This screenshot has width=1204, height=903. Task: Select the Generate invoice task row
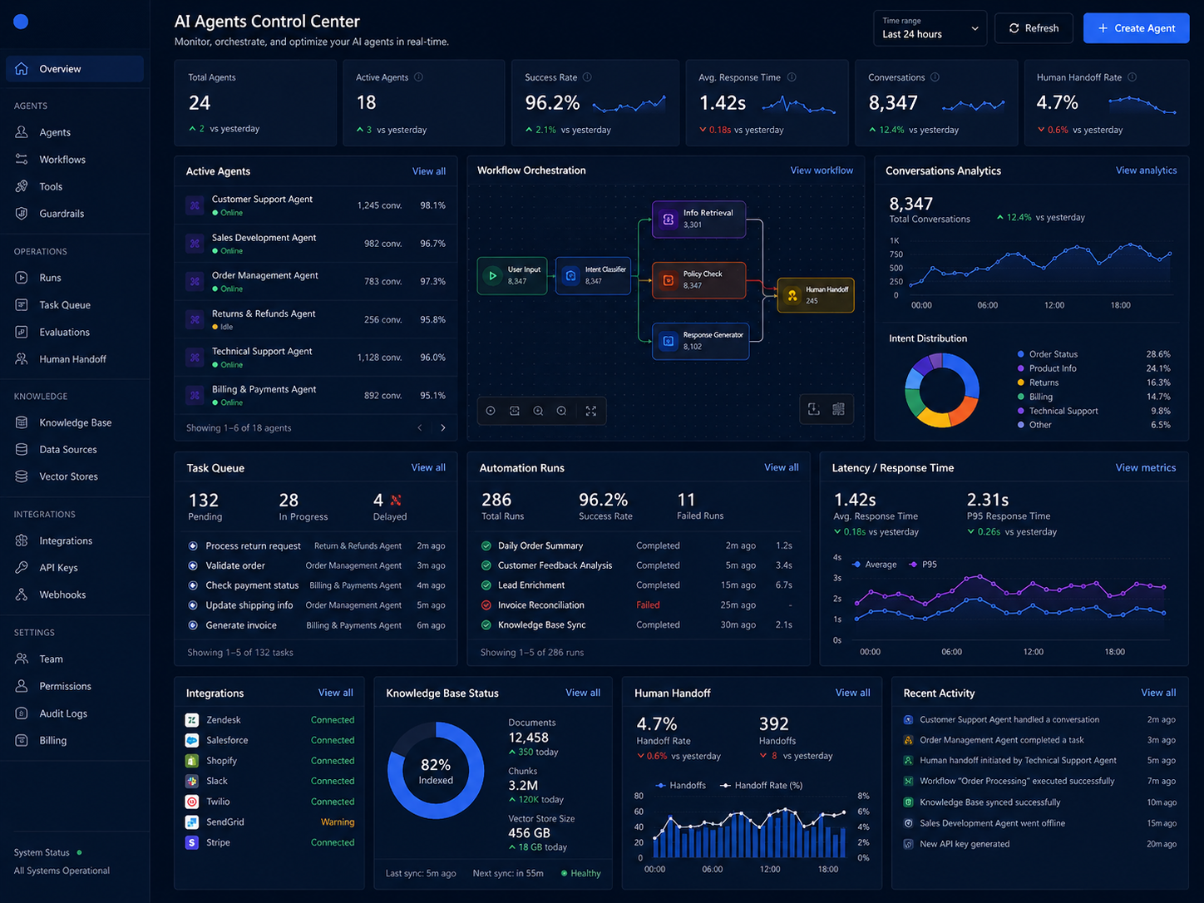coord(316,625)
